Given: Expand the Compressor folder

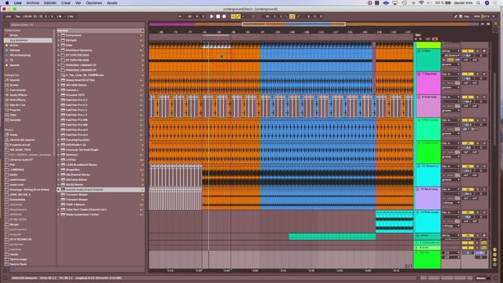Looking at the screenshot, I should (x=59, y=35).
